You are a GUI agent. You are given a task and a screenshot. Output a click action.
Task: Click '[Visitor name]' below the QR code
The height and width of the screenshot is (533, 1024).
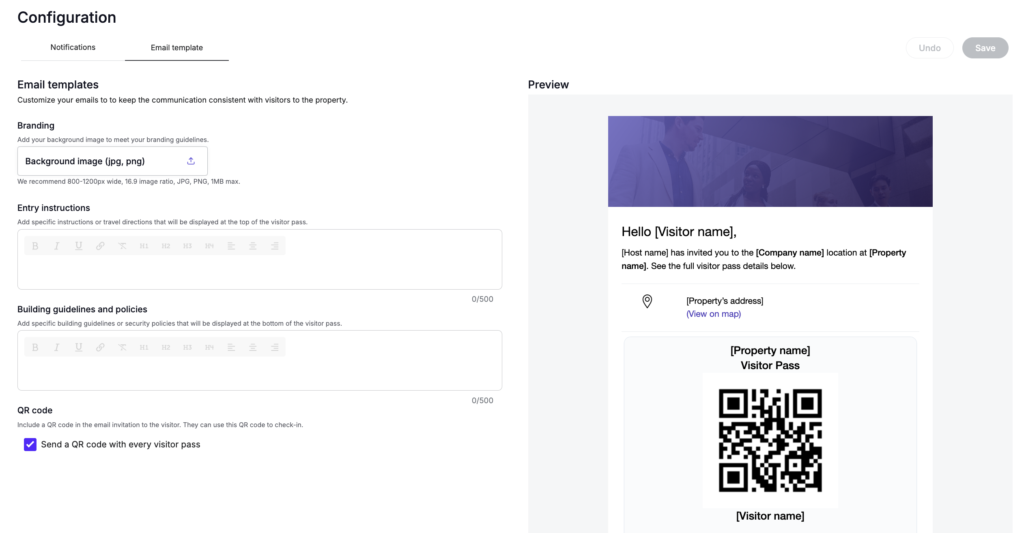coord(770,516)
